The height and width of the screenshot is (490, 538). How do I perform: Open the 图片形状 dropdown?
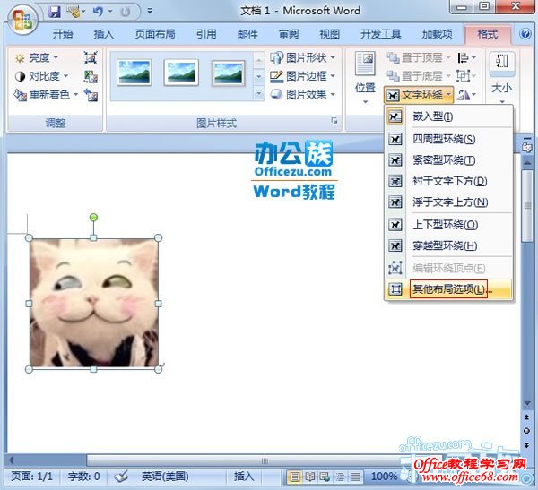point(302,57)
